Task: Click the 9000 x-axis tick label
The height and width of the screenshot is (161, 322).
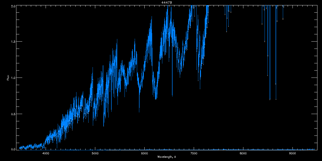Action: pyautogui.click(x=292, y=153)
